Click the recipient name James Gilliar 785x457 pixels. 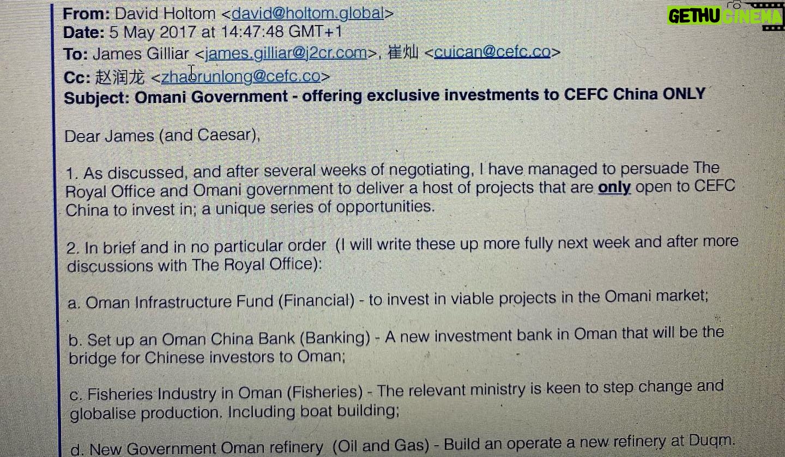pos(141,54)
